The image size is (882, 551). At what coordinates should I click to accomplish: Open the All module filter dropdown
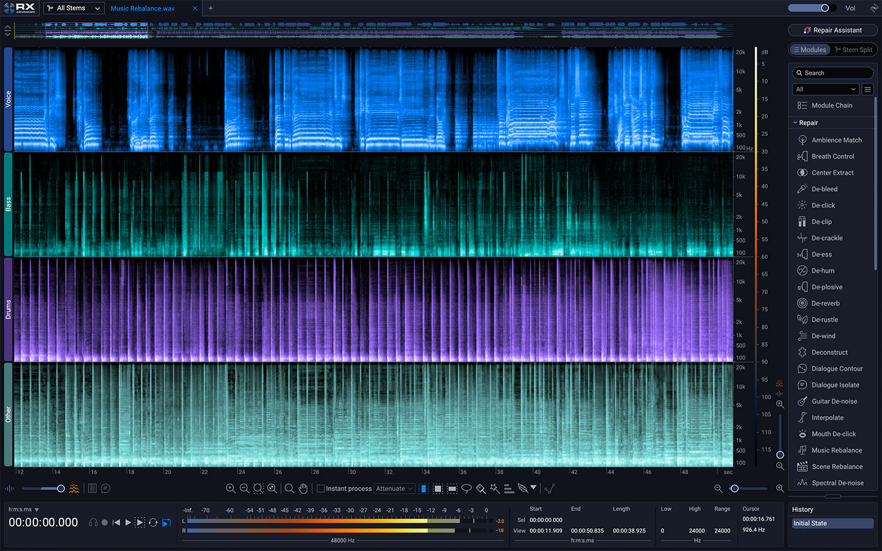coord(826,89)
